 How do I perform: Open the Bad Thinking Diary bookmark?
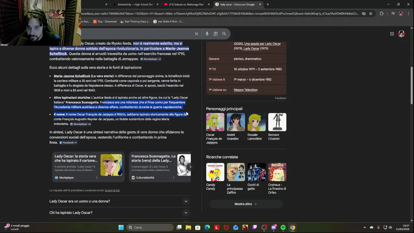pos(135,22)
